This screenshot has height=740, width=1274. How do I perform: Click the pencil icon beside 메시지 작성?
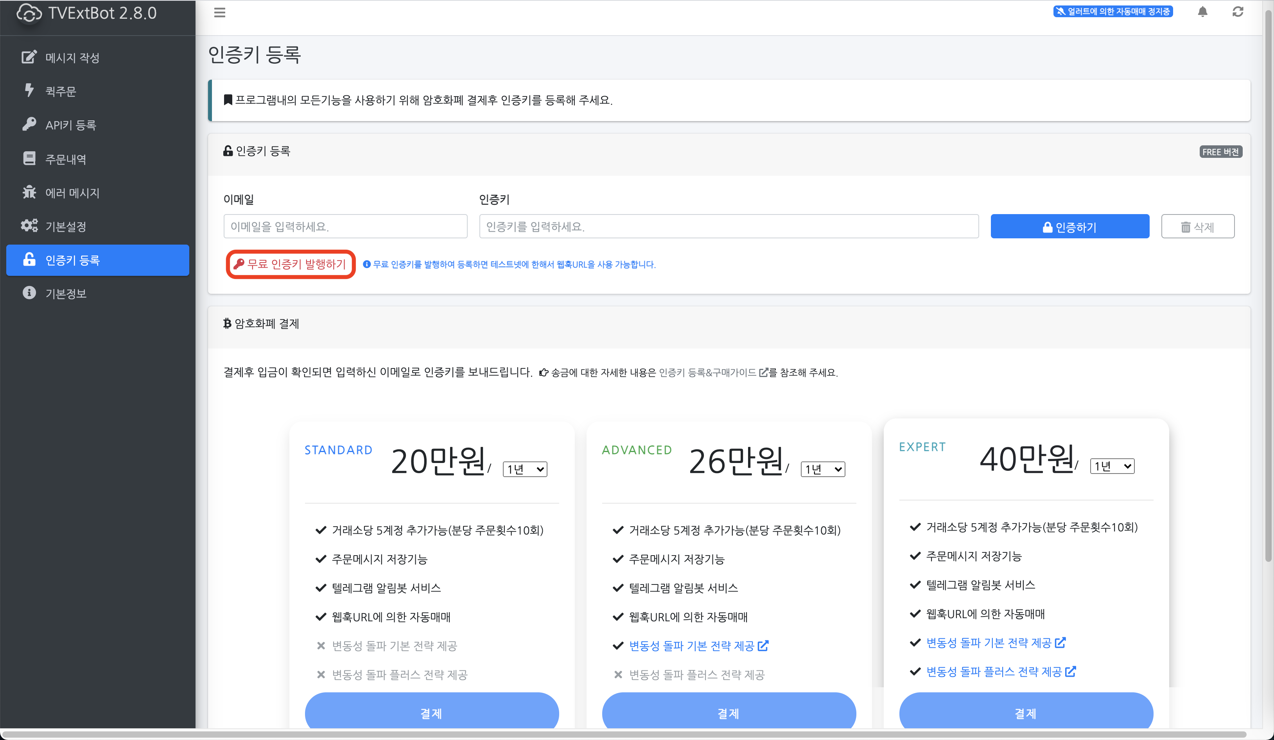tap(29, 57)
